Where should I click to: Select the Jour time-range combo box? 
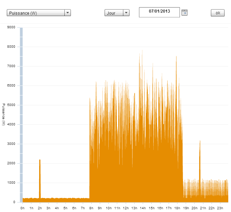[113, 13]
